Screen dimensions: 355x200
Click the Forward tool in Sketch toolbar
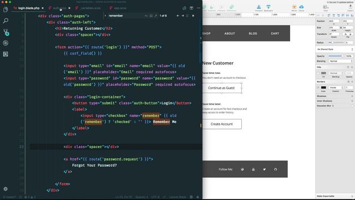[x=259, y=8]
